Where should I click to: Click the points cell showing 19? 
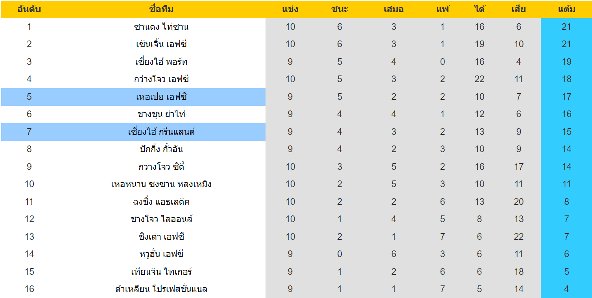[x=566, y=62]
